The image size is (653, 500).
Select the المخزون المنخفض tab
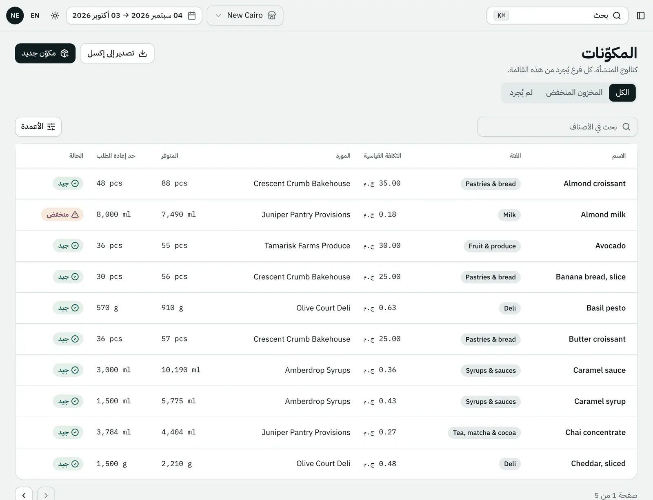(574, 93)
